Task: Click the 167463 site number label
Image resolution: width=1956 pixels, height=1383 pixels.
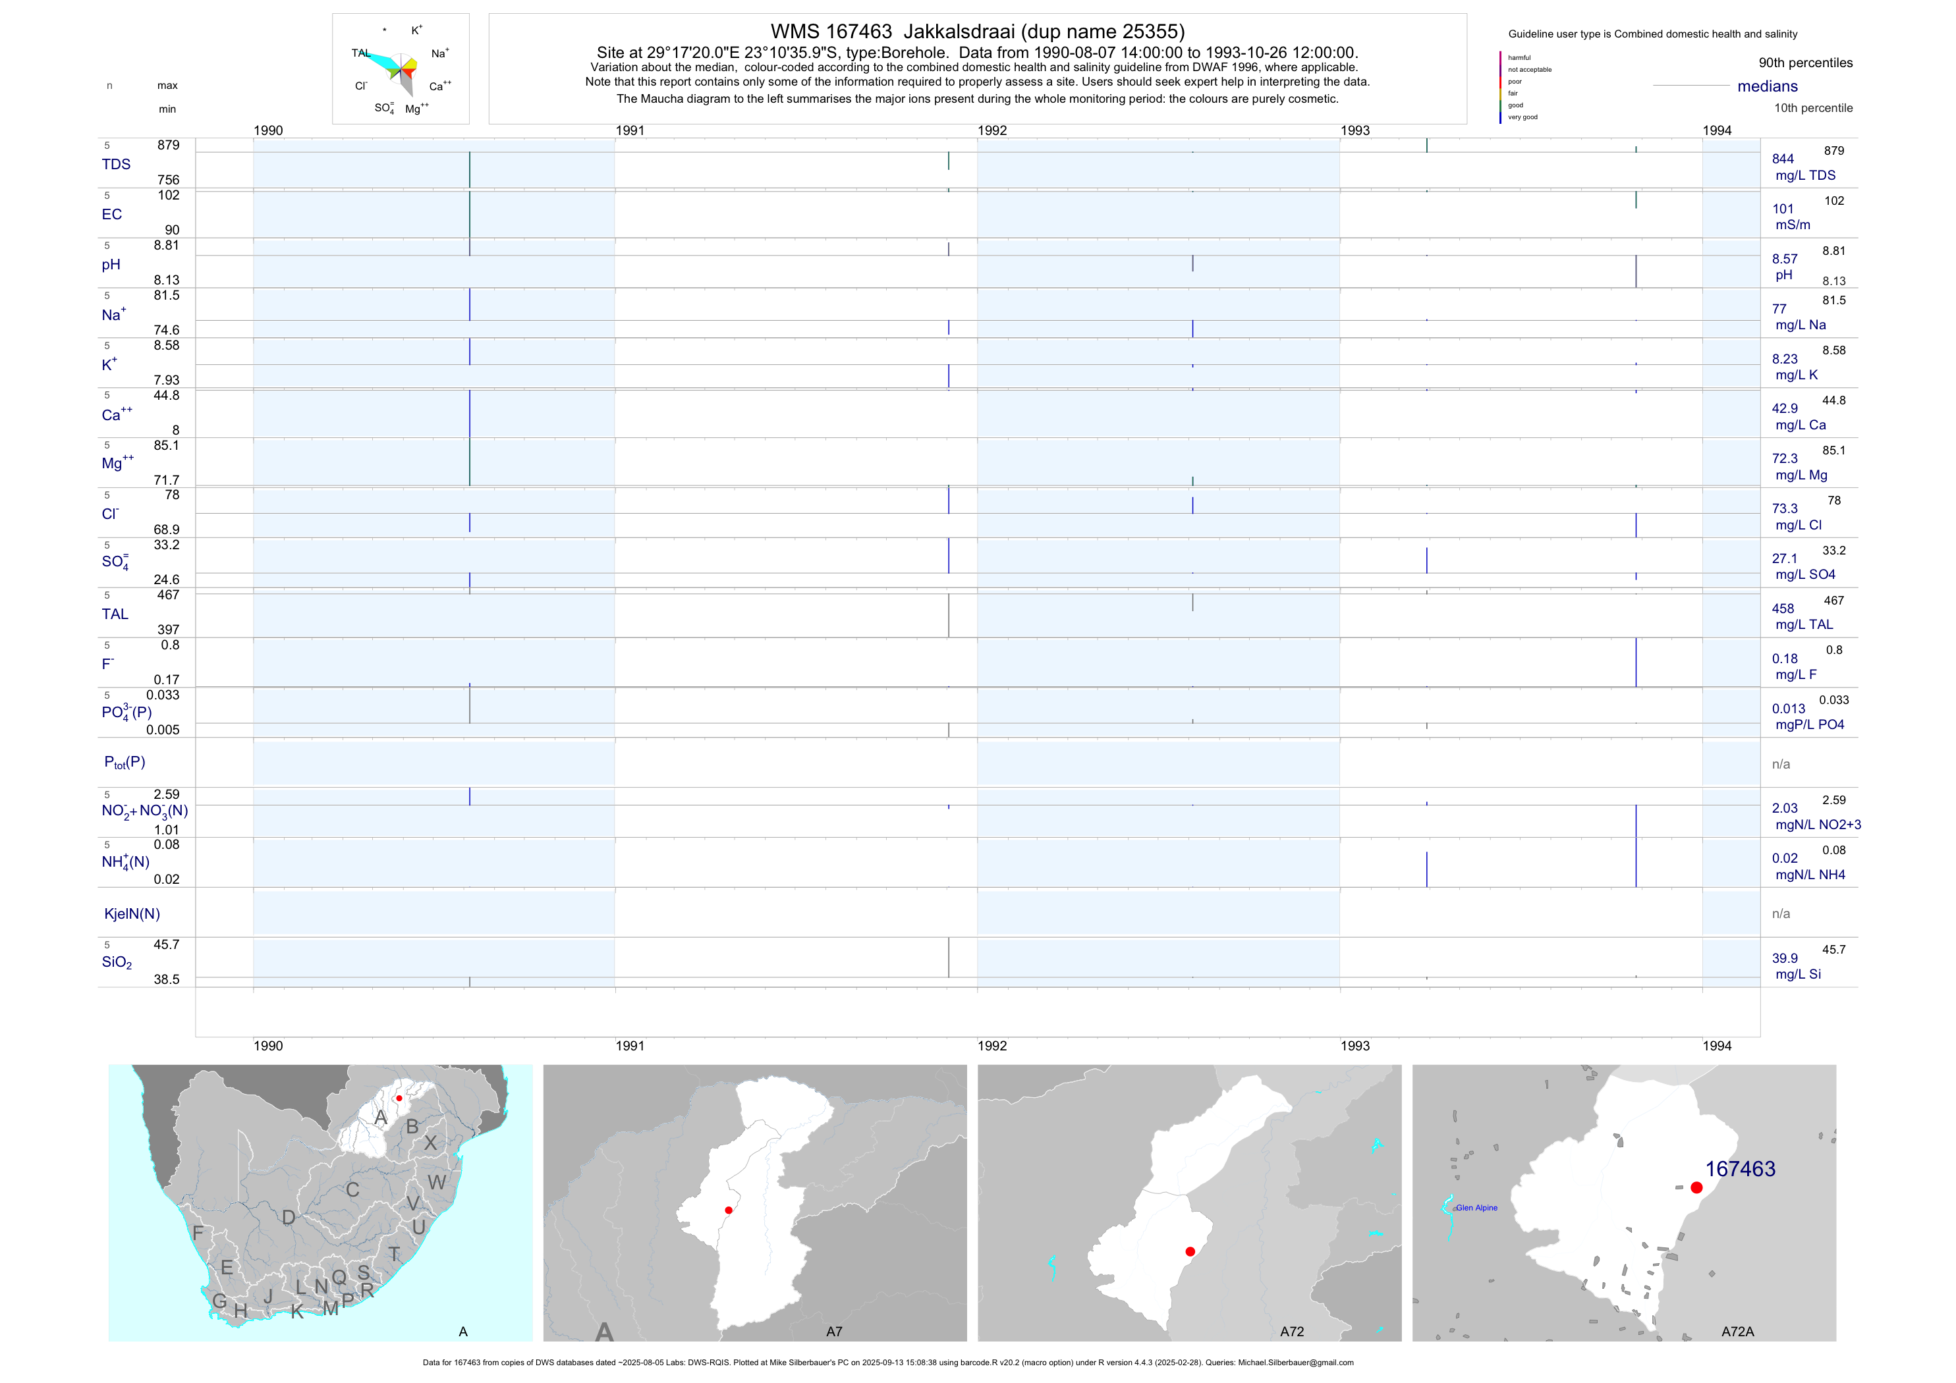Action: (1740, 1168)
